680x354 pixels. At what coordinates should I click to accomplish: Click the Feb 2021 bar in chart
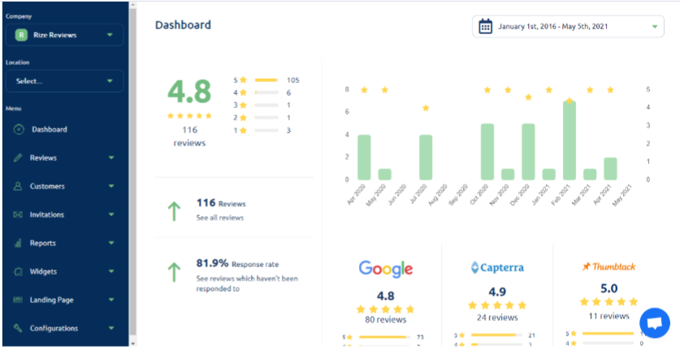click(x=570, y=140)
